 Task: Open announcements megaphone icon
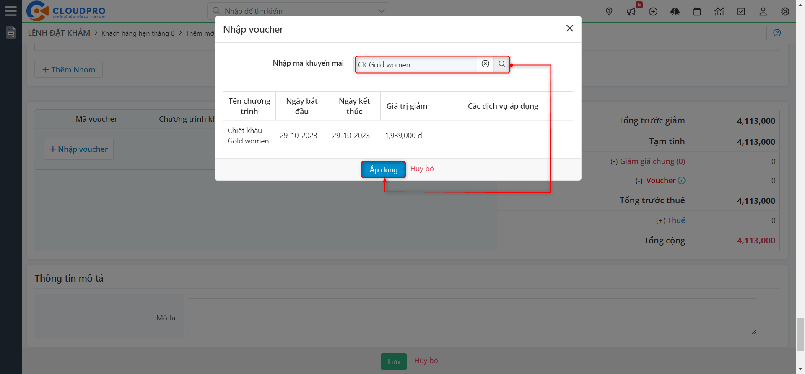pos(631,12)
